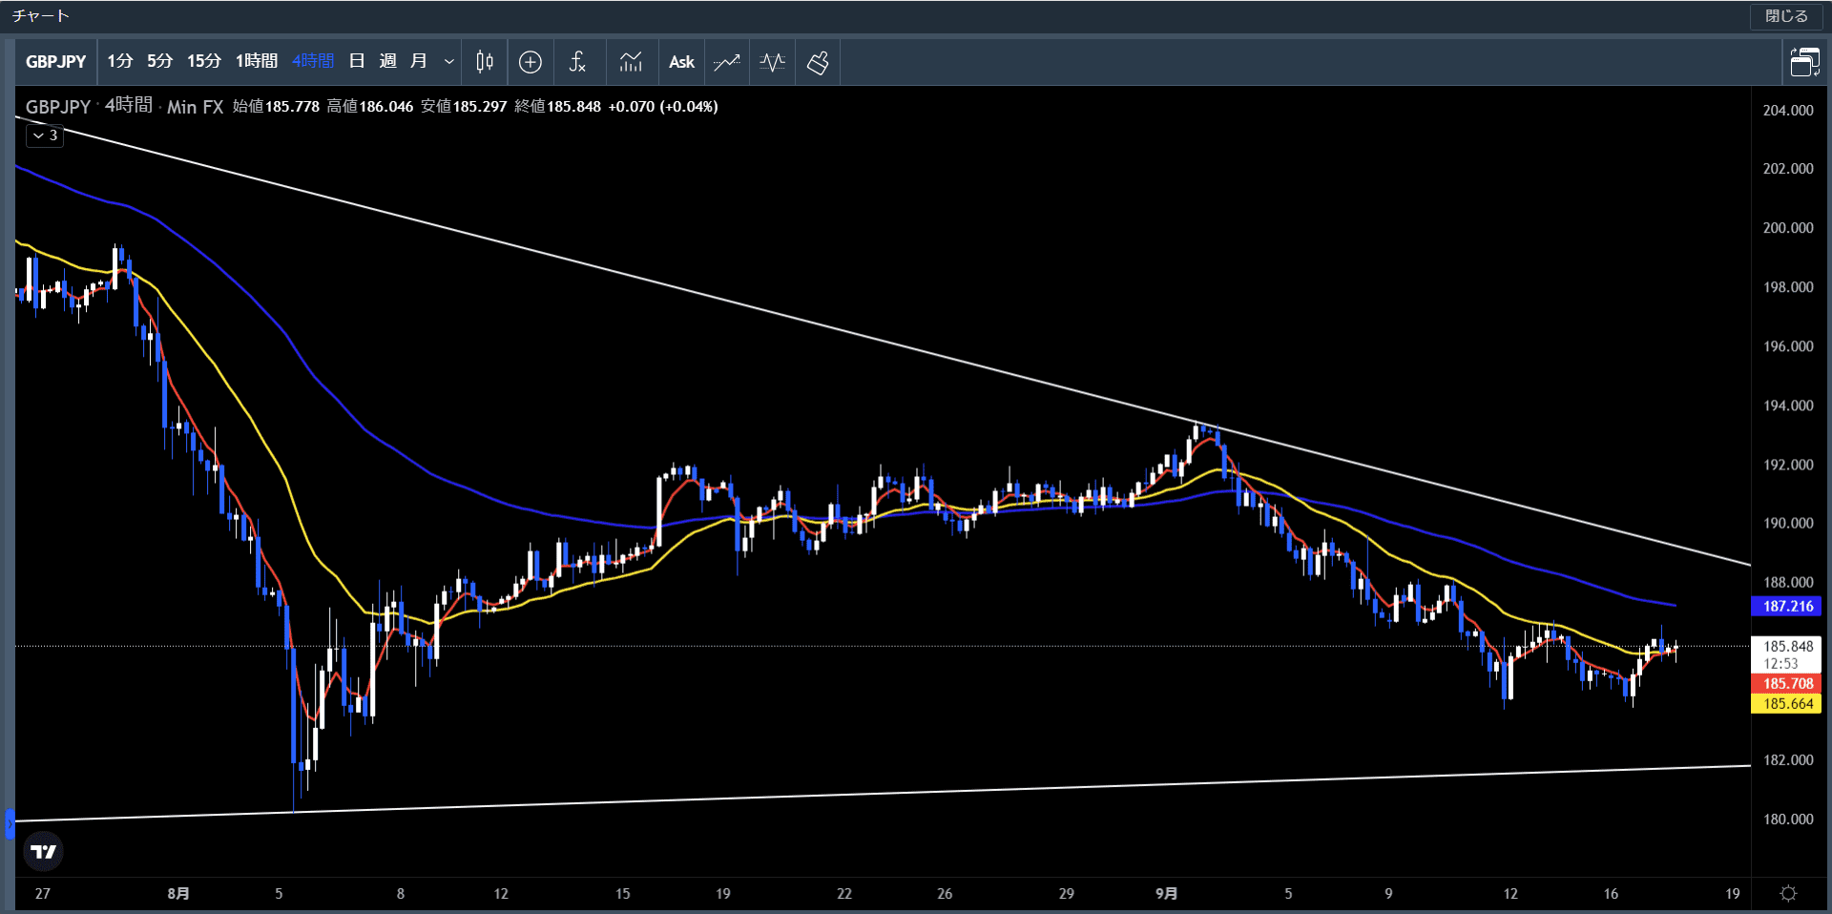Click the 9月 label on time axis
Screen dimensions: 1832x914
(1166, 894)
